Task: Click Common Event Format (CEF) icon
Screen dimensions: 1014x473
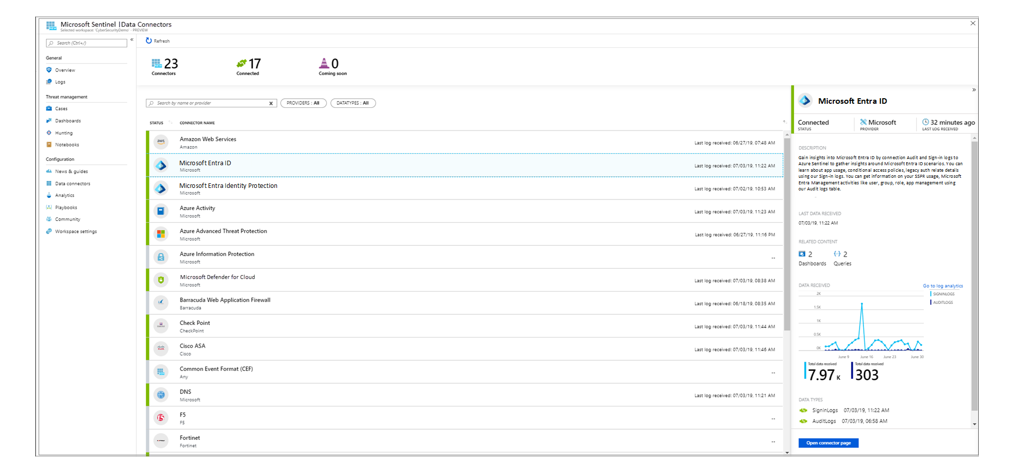Action: pyautogui.click(x=161, y=372)
